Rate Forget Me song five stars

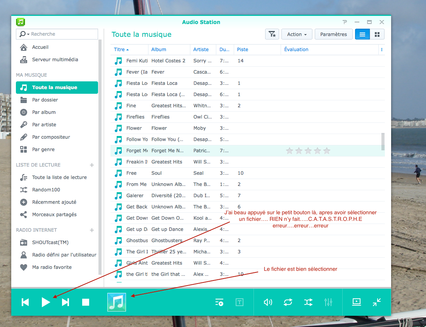pos(327,151)
